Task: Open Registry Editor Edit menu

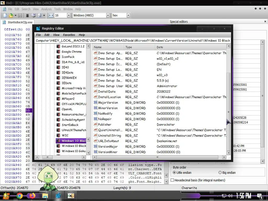Action: point(47,35)
